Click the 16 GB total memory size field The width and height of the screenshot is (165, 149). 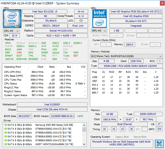[x=110, y=114]
